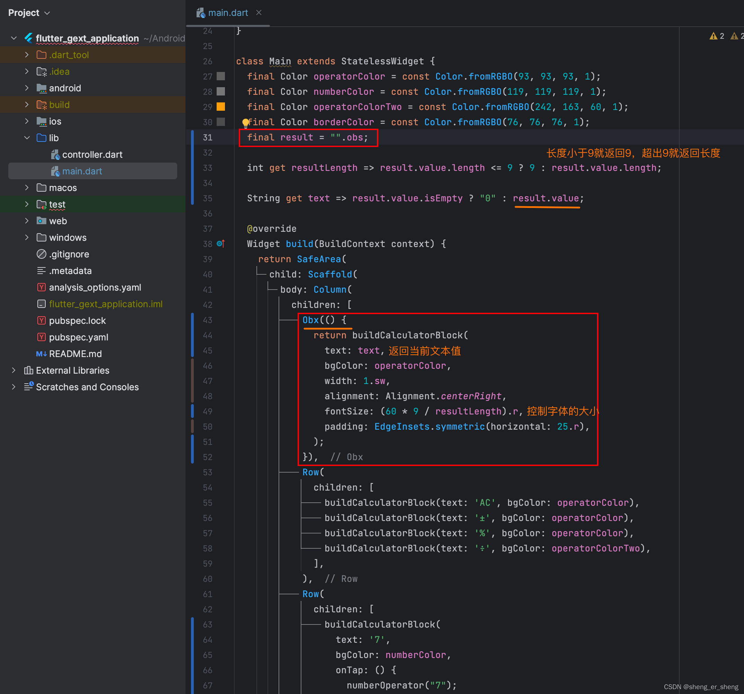Image resolution: width=744 pixels, height=694 pixels.
Task: Click the Scratches and Consoles icon
Action: pyautogui.click(x=28, y=387)
